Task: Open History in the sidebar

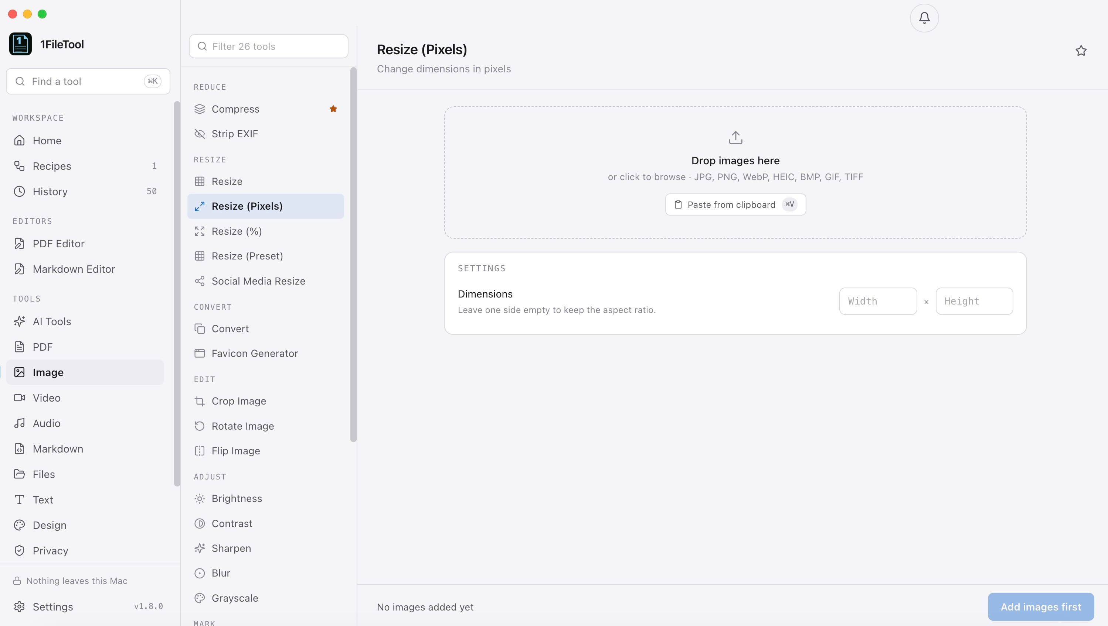Action: coord(85,191)
